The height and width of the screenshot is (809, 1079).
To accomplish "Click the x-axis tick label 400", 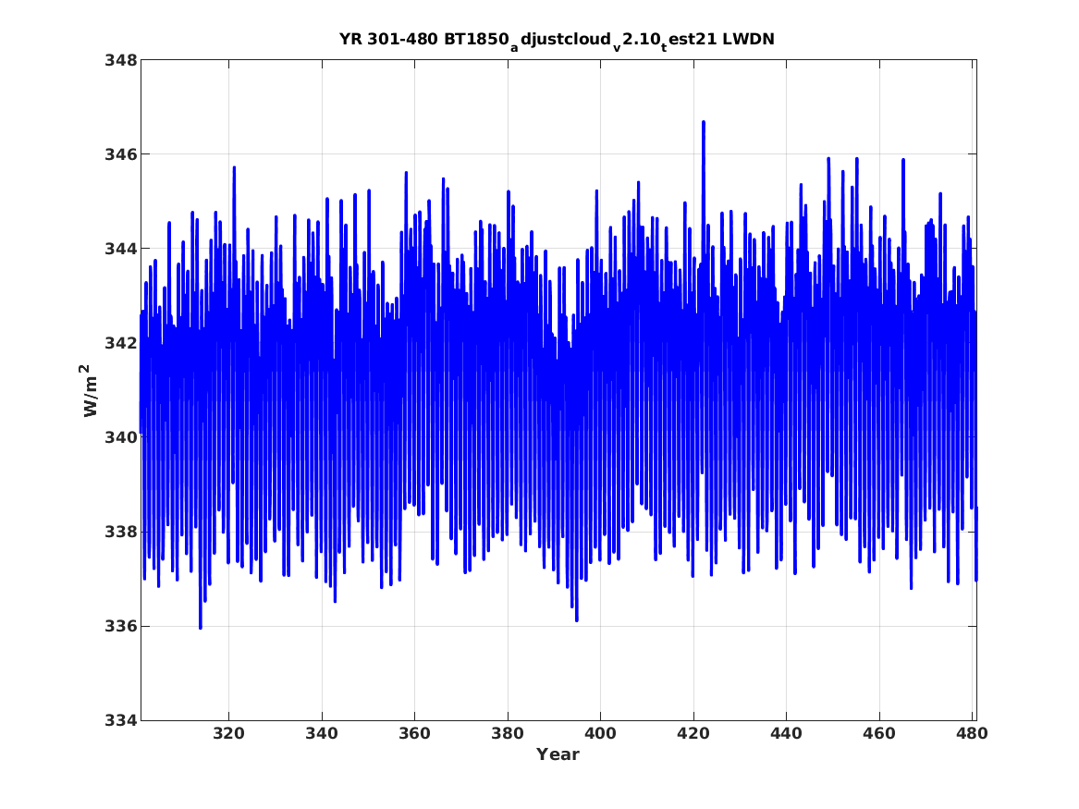I will point(600,734).
